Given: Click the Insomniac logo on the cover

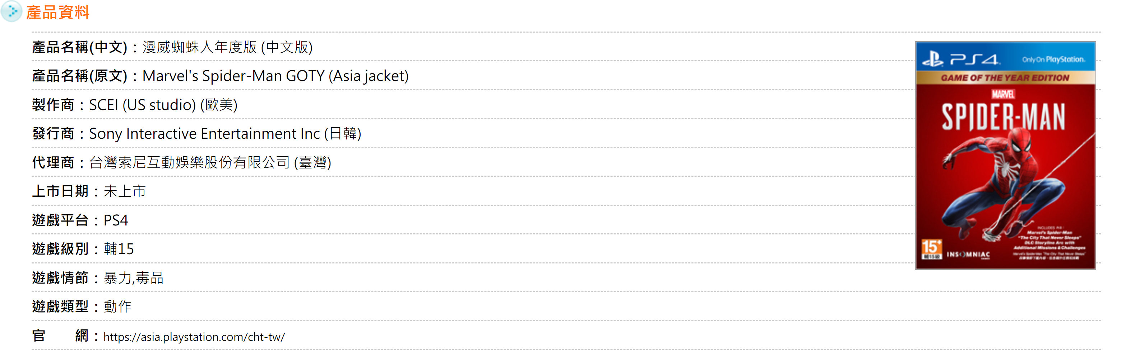Looking at the screenshot, I should [968, 254].
